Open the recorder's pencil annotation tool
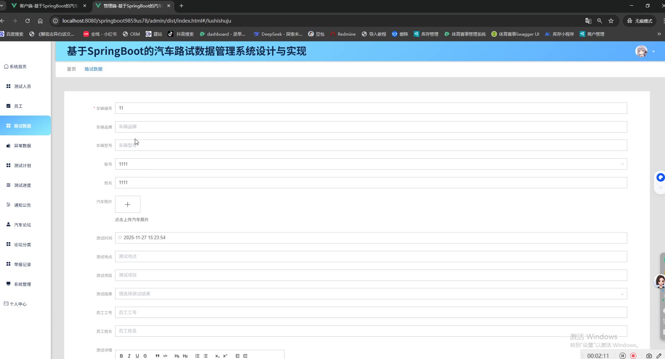The height and width of the screenshot is (359, 665). tap(659, 356)
